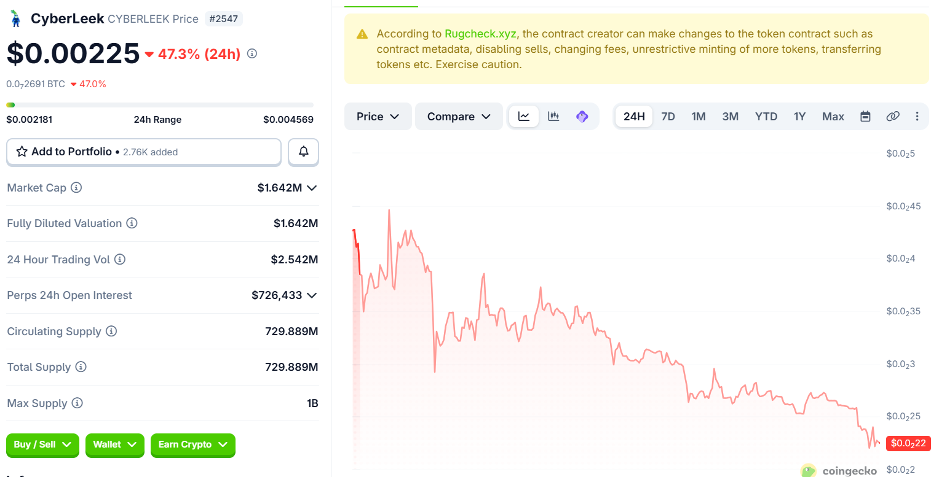Image resolution: width=939 pixels, height=477 pixels.
Task: Open the Wallet dropdown
Action: [x=115, y=444]
